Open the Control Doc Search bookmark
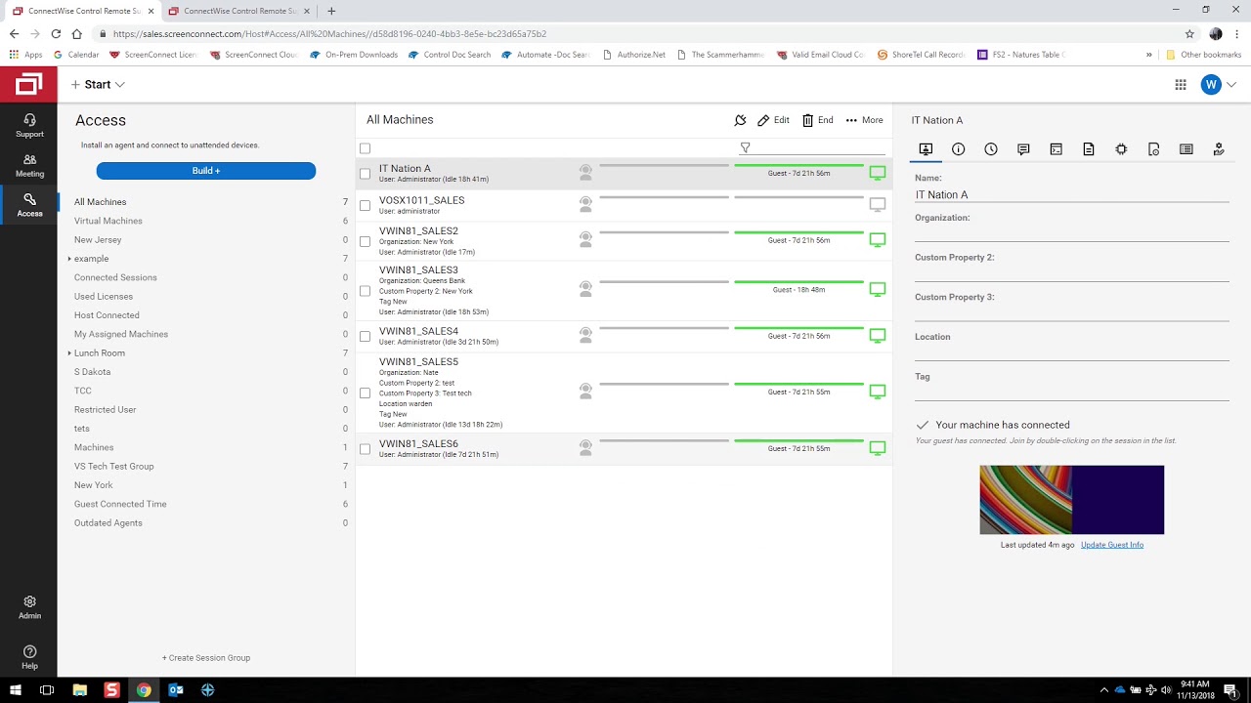 (x=449, y=55)
